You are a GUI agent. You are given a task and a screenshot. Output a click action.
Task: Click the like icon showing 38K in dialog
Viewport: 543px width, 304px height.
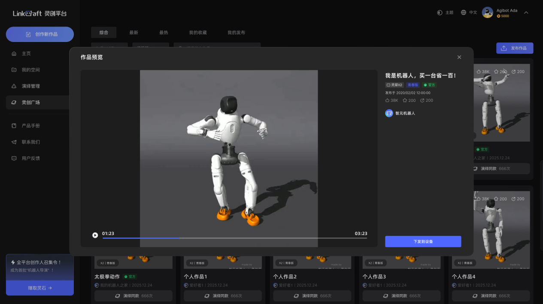(388, 101)
